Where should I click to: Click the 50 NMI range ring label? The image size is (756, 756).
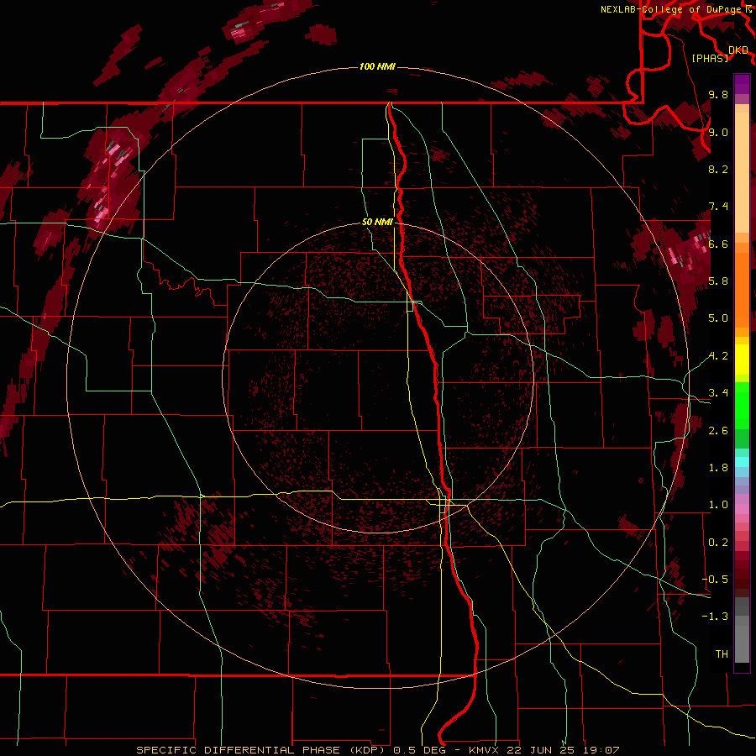pos(377,222)
